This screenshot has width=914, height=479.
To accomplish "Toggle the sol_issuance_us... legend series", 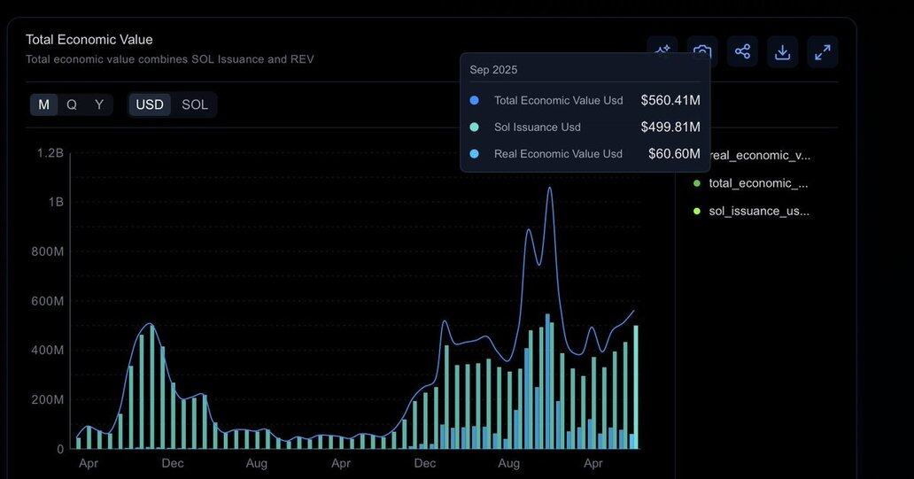I will coord(759,211).
